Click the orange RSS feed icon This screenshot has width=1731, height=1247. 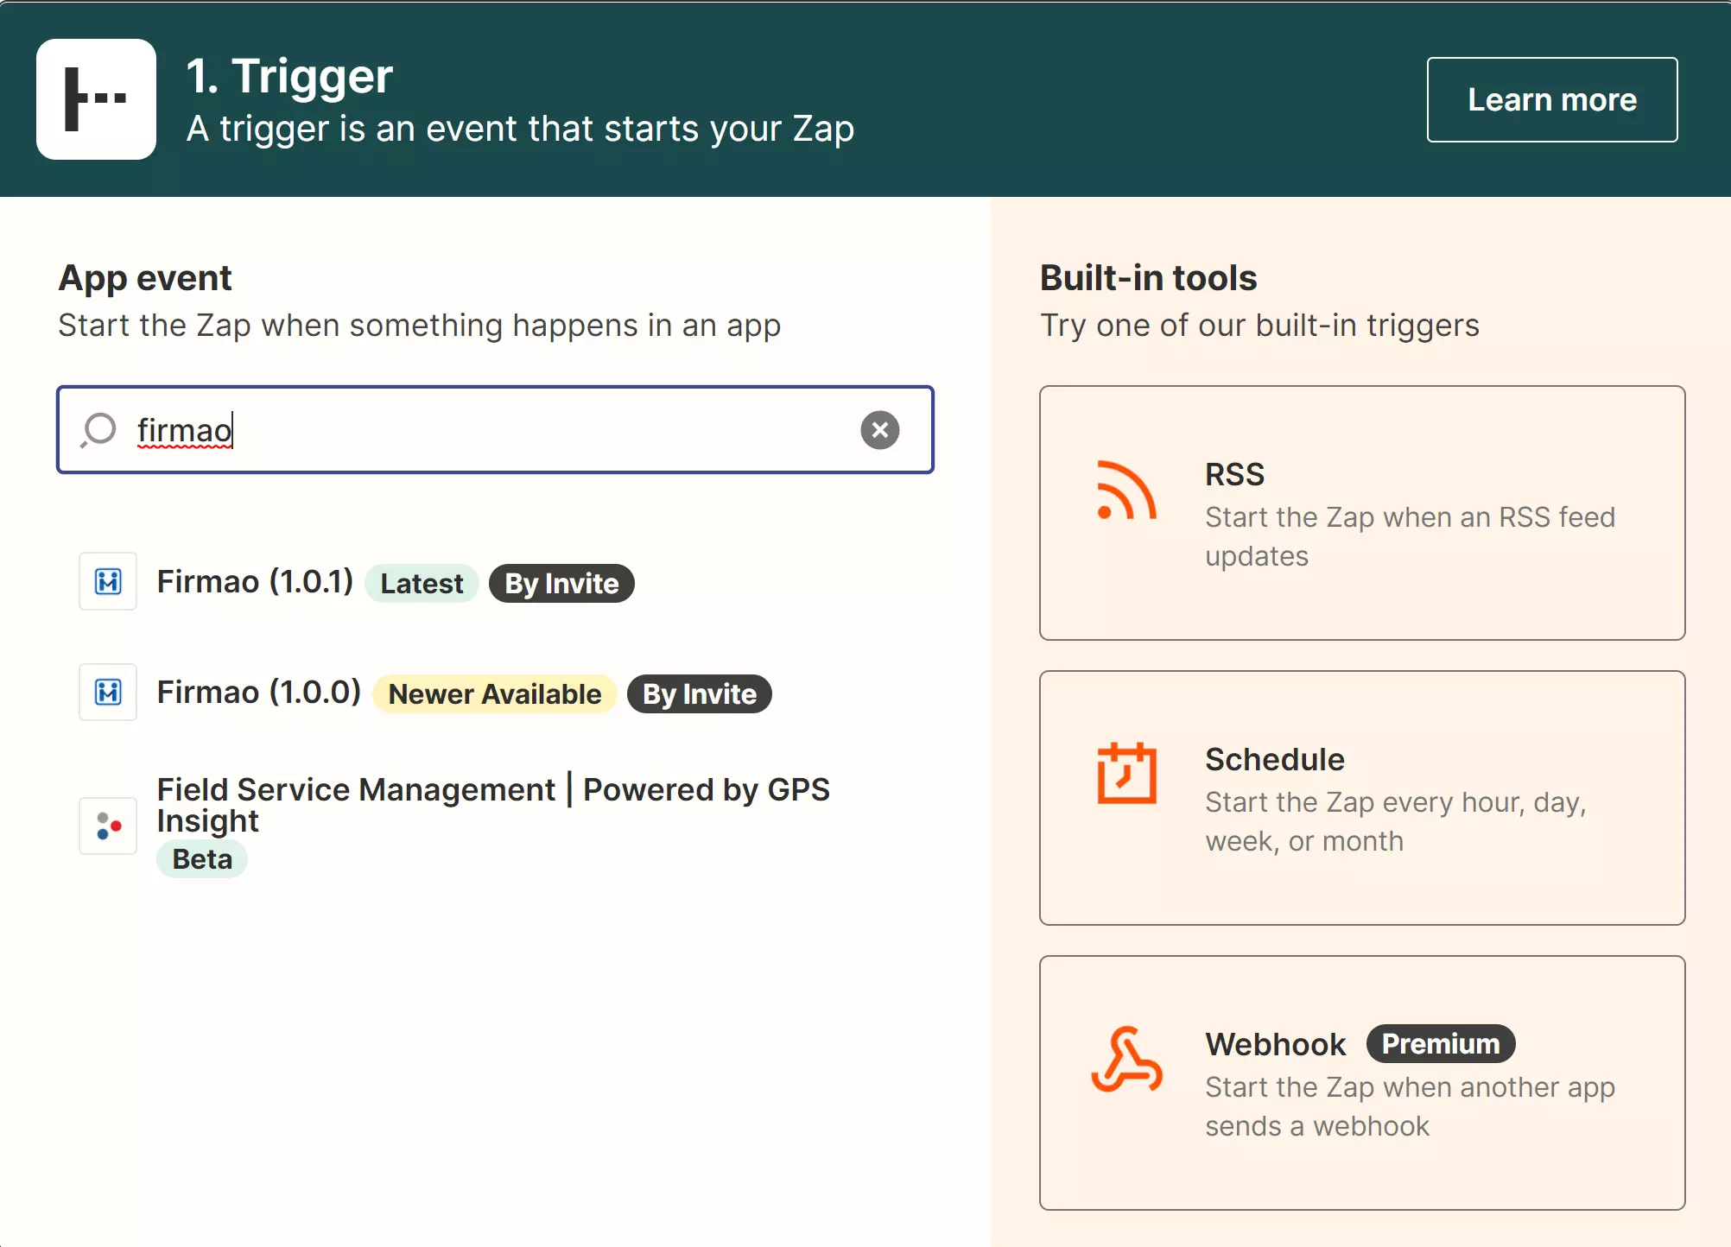[x=1125, y=492]
